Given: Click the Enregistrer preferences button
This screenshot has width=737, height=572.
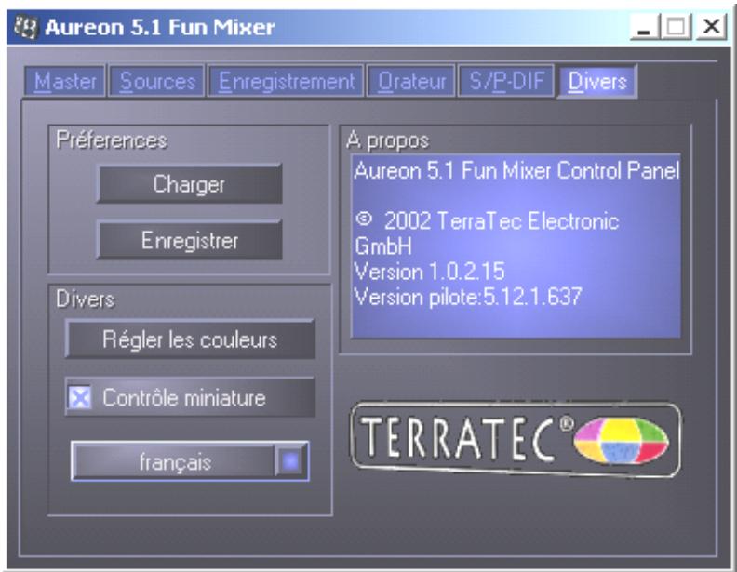Looking at the screenshot, I should coord(190,240).
